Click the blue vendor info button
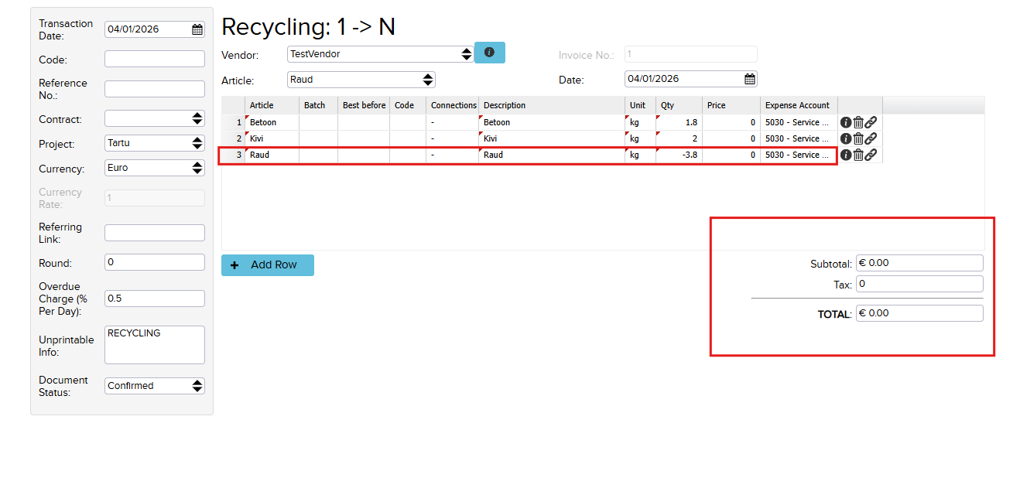1020x488 pixels. pyautogui.click(x=489, y=53)
